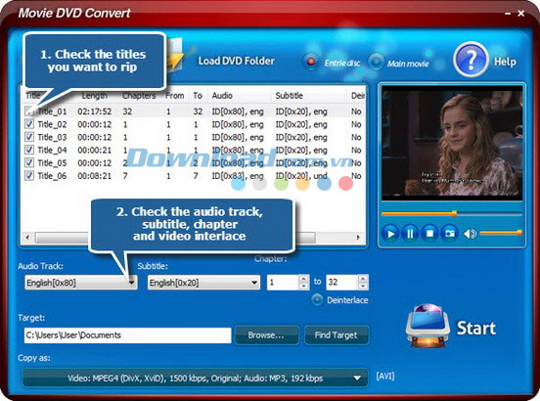The image size is (540, 401).
Task: Click the 00:00:21 length cell
Action: click(94, 150)
